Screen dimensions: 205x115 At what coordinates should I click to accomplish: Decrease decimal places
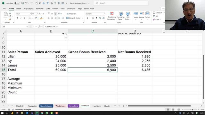click(103, 18)
